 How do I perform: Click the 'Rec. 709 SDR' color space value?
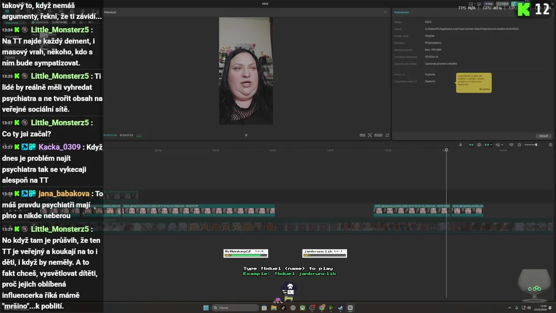(432, 50)
